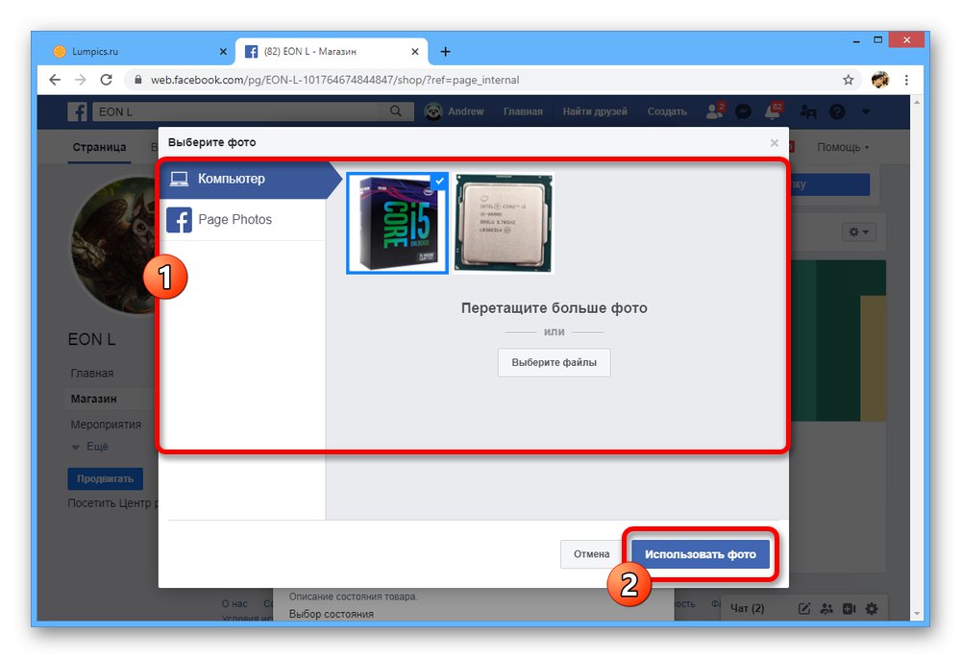Viewport: 961px width, 658px height.
Task: Click Использовать фото button
Action: point(700,554)
